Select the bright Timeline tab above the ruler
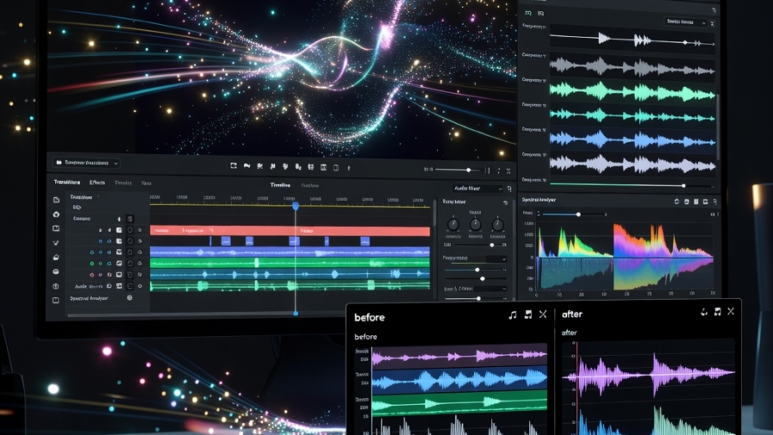 [280, 185]
